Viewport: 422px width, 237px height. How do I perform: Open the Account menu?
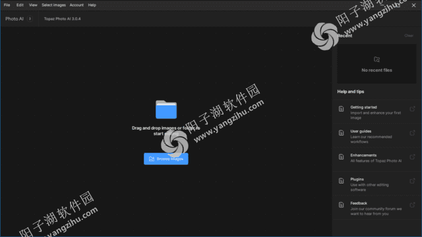click(76, 5)
